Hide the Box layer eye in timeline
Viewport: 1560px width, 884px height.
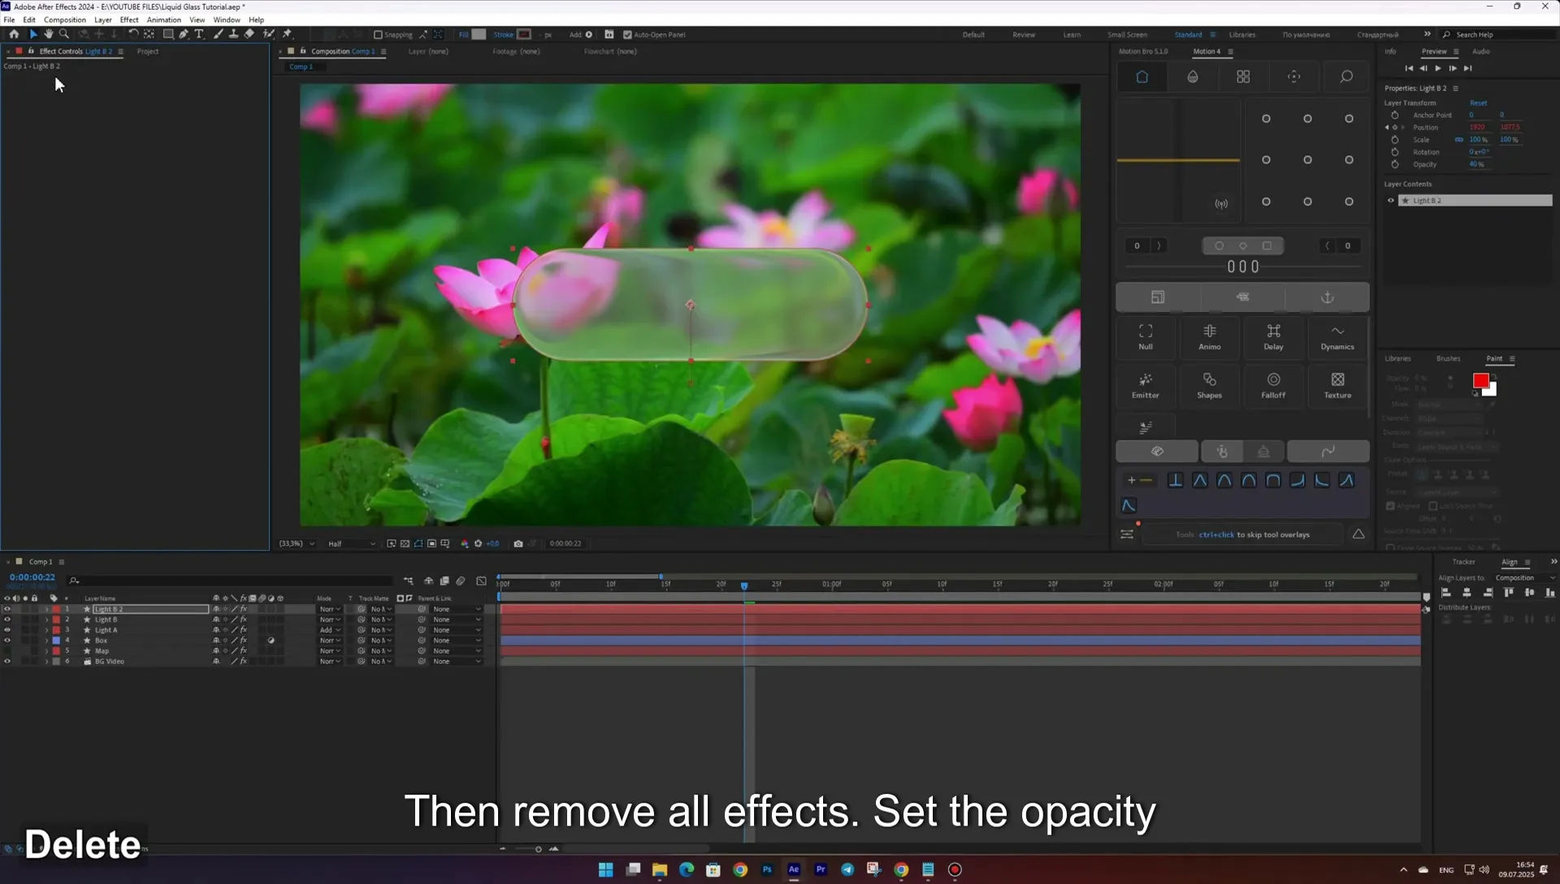(x=7, y=640)
